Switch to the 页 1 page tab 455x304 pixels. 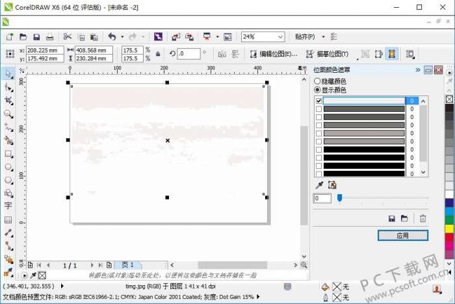(x=127, y=265)
